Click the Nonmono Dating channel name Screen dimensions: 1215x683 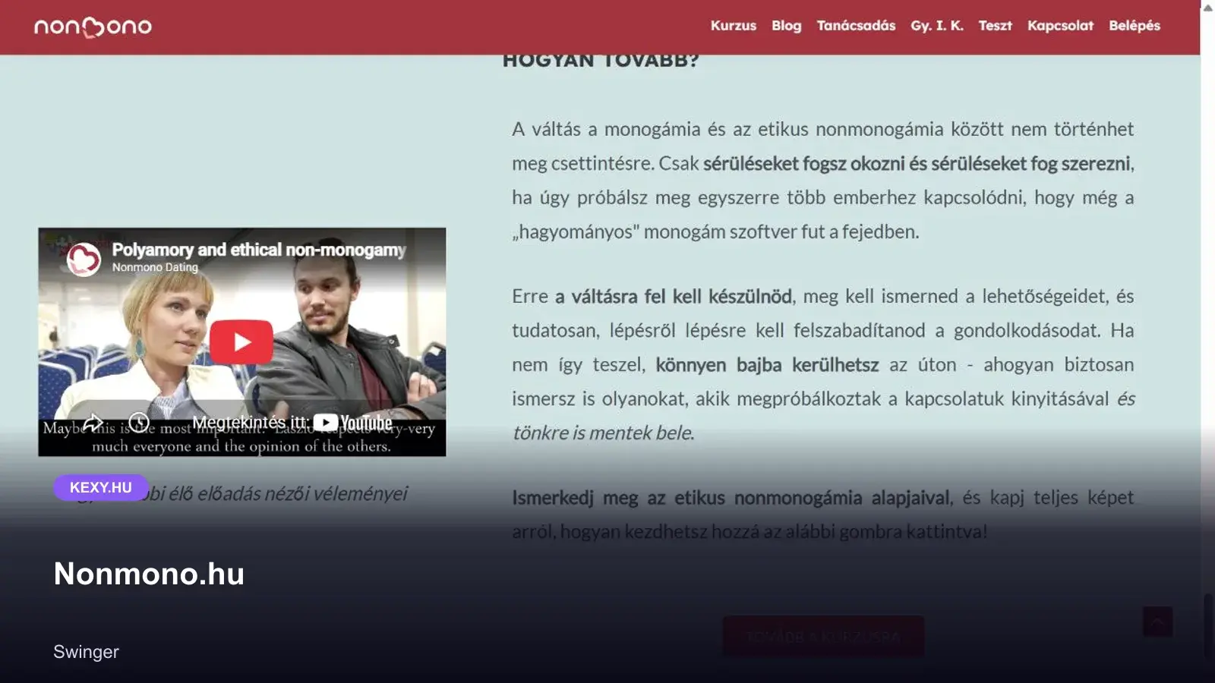pos(155,267)
